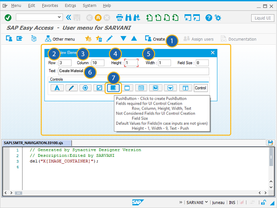Click the First Page icon

coord(149,18)
